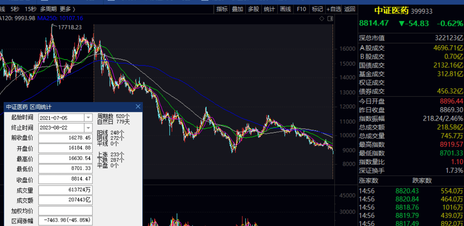
Task: Click the 加权均价 empty field
Action: (x=65, y=211)
